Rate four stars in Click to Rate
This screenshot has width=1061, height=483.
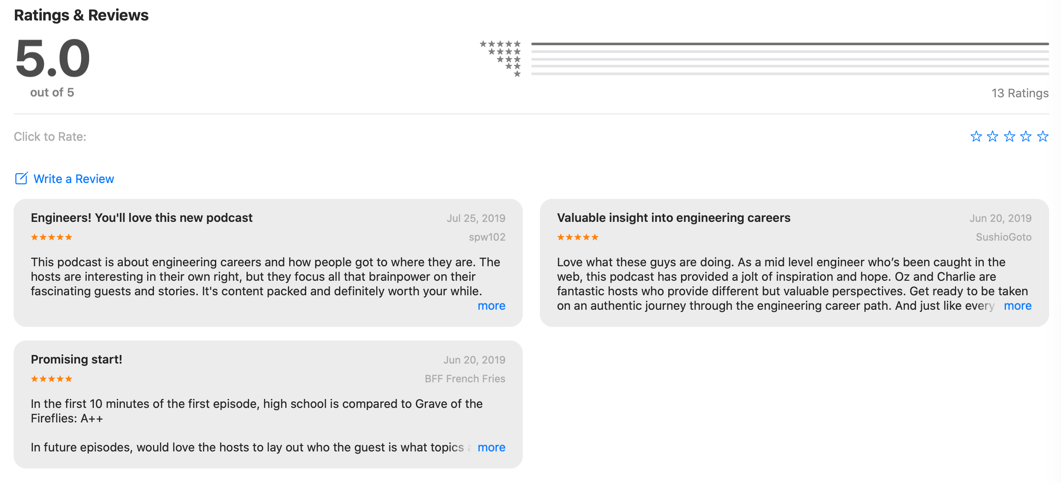point(1026,137)
